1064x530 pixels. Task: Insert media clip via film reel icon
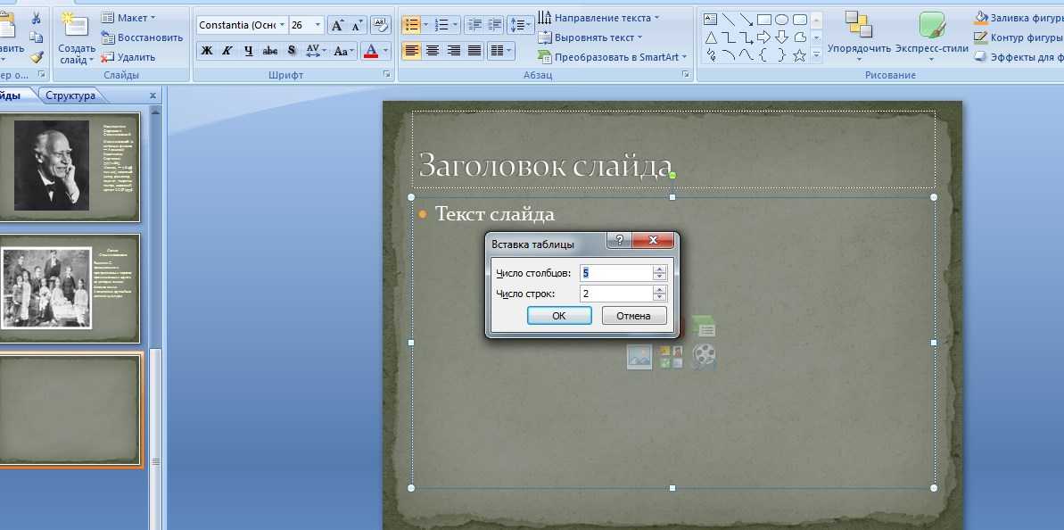704,357
